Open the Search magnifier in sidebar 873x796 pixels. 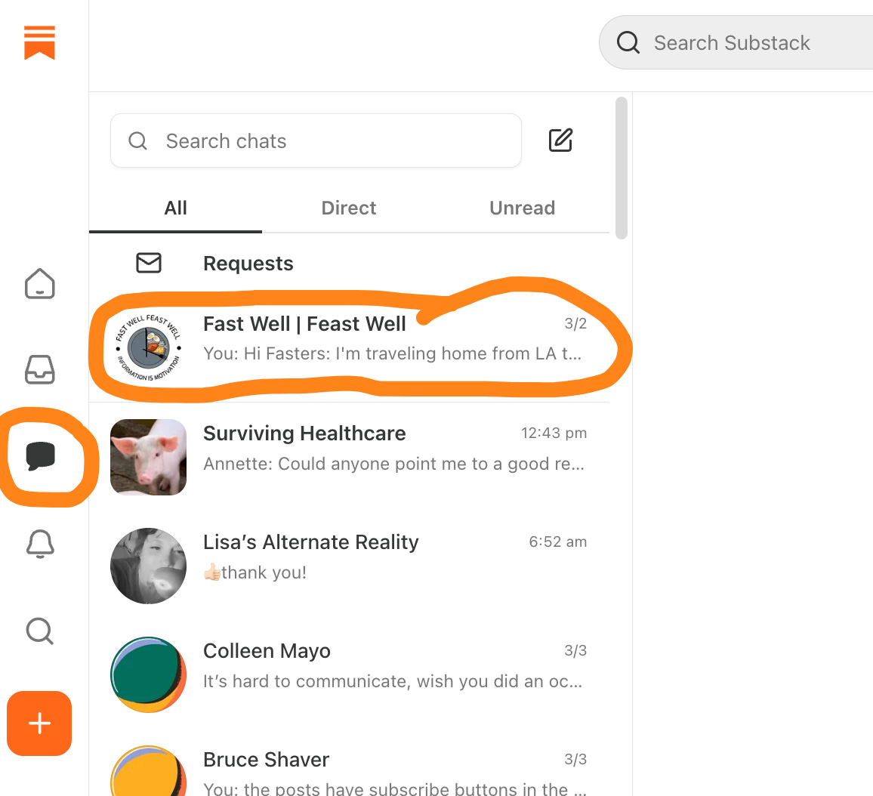tap(40, 631)
